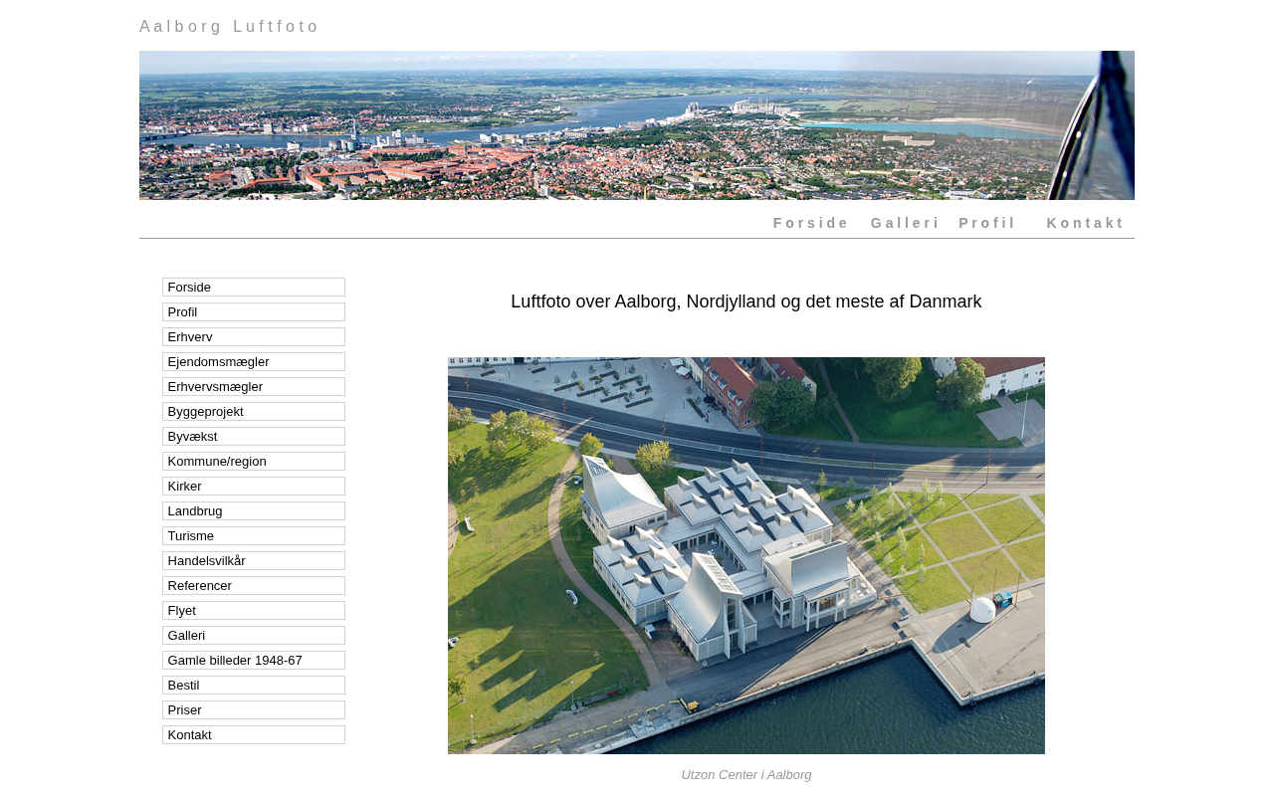Open Kontakt in the top navigation
This screenshot has width=1274, height=796.
coord(1085,223)
